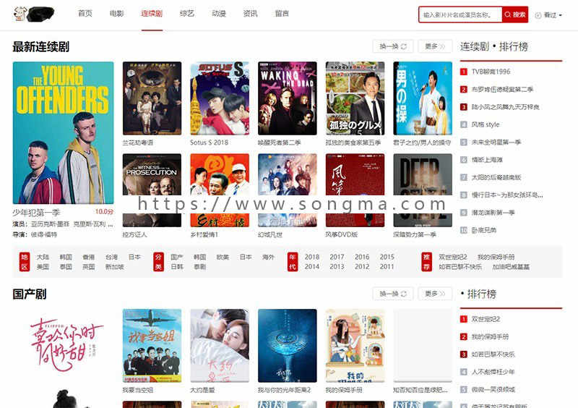The image size is (578, 408).
Task: Click refresh icon in 国产剧 换一换 button
Action: [404, 294]
